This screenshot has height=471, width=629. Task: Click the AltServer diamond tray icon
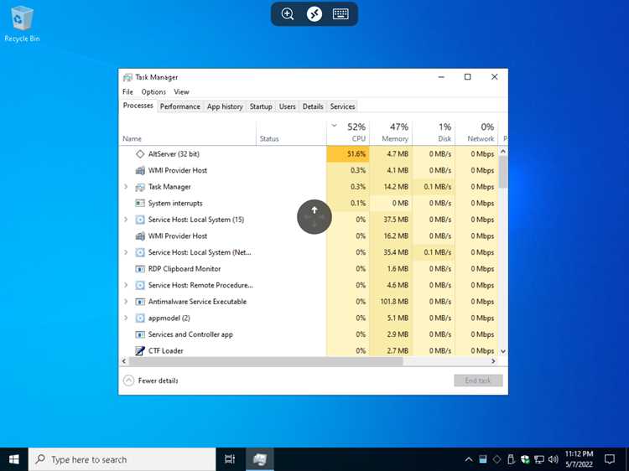[496, 459]
